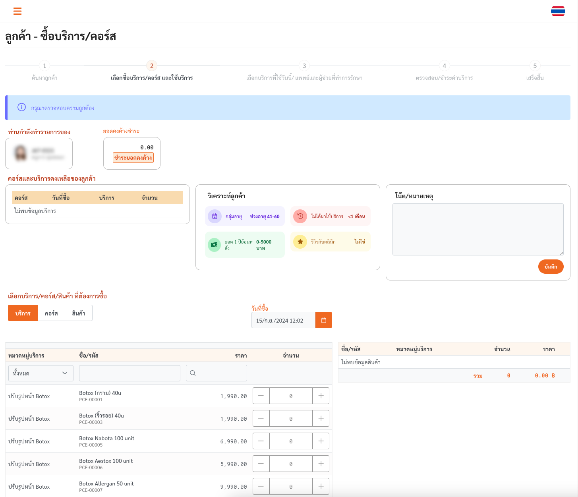This screenshot has width=578, height=497.
Task: Click the search magnifying glass icon
Action: [x=193, y=373]
